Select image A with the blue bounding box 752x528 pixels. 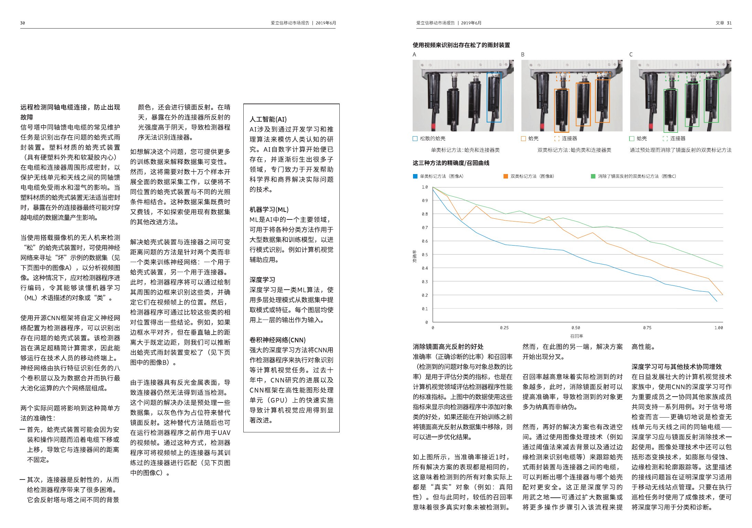pyautogui.click(x=463, y=96)
